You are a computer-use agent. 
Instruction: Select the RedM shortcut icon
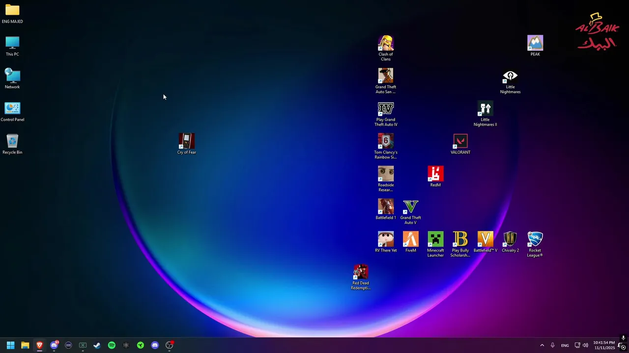click(x=435, y=176)
